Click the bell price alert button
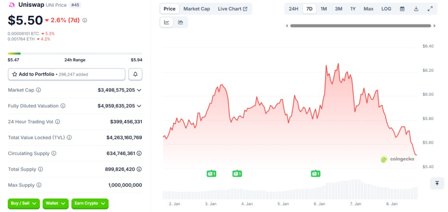The width and height of the screenshot is (448, 212). 135,74
